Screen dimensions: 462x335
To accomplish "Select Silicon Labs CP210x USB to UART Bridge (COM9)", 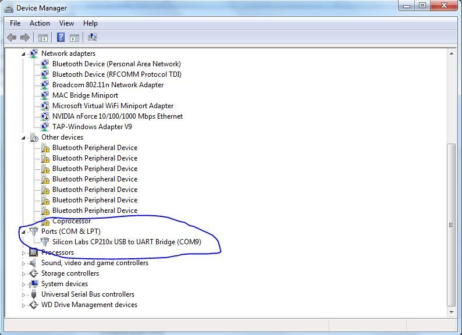I will point(127,242).
